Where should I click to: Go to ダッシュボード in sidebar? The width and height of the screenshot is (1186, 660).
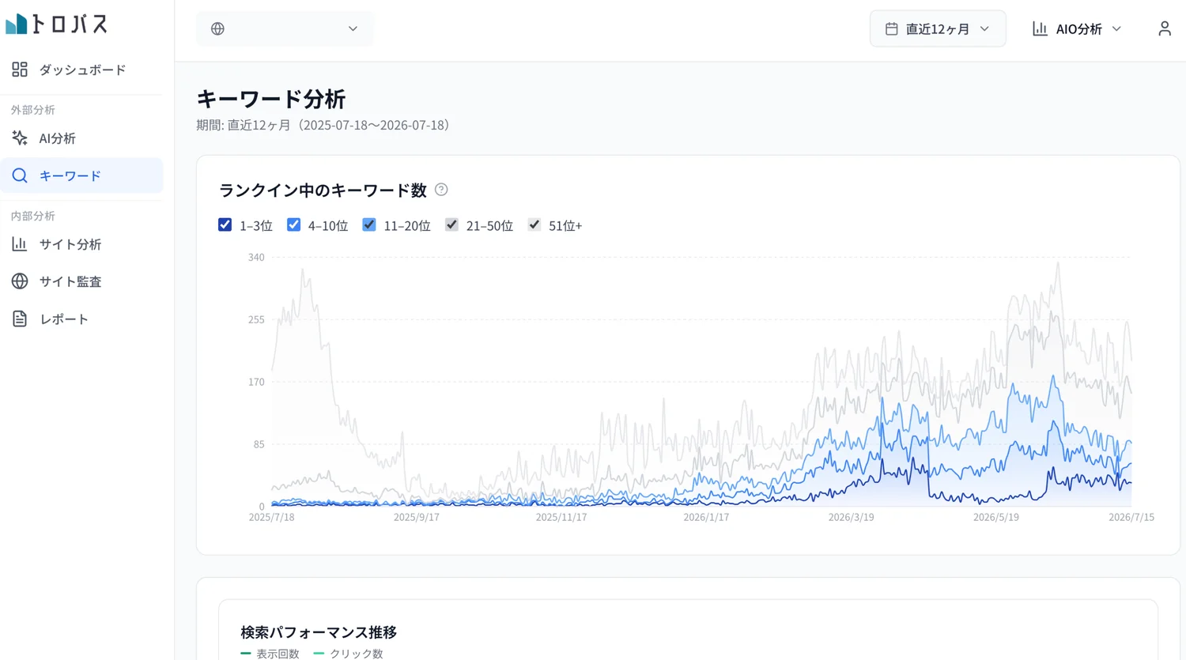click(82, 70)
